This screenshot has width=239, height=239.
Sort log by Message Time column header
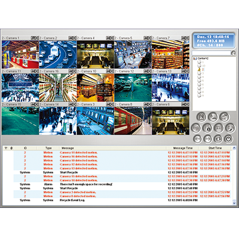tap(183, 148)
